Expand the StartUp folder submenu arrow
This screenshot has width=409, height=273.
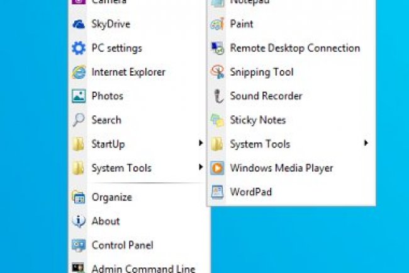tap(201, 144)
